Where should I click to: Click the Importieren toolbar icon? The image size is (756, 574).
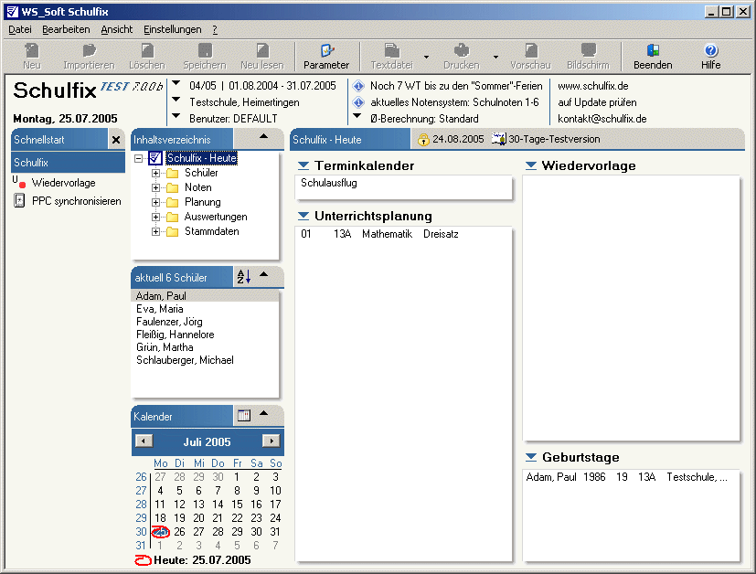[90, 50]
